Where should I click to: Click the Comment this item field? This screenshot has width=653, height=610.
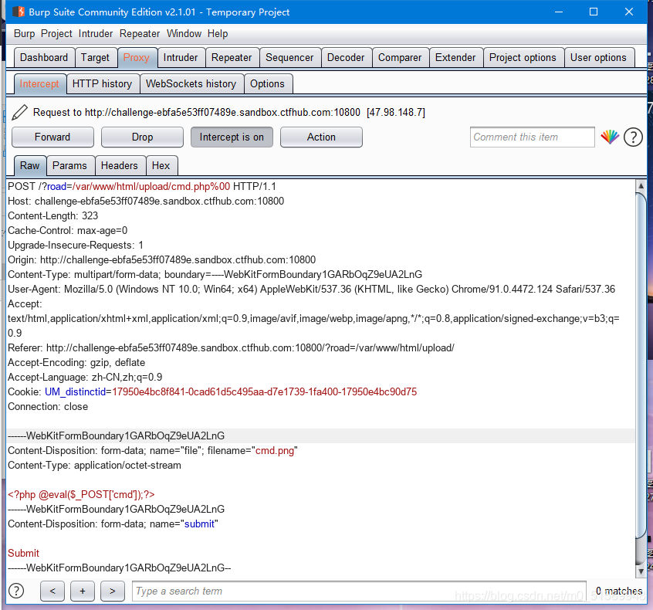click(533, 137)
